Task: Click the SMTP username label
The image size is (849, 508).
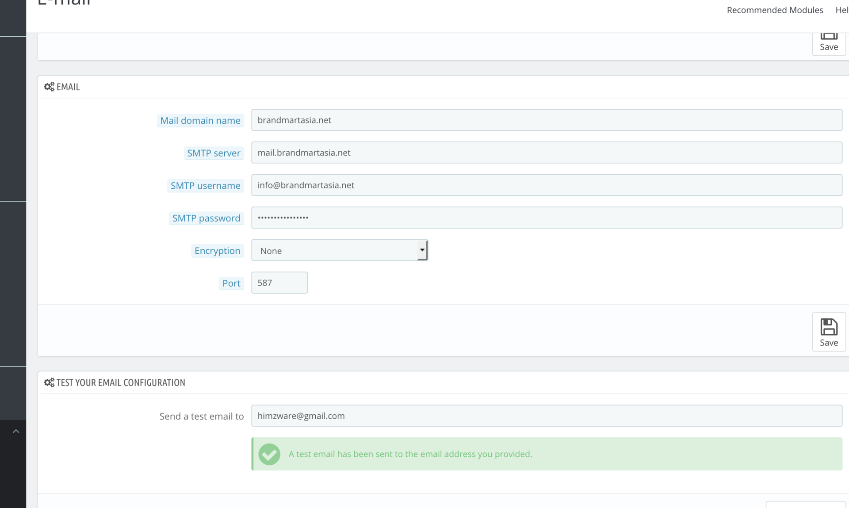Action: click(x=205, y=186)
